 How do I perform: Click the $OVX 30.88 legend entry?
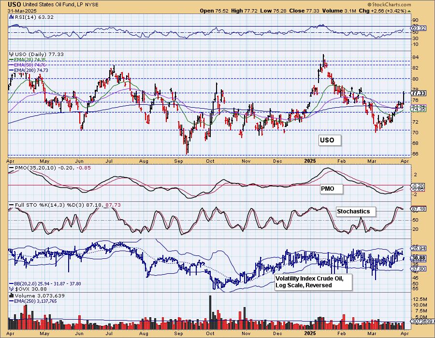tap(27, 289)
